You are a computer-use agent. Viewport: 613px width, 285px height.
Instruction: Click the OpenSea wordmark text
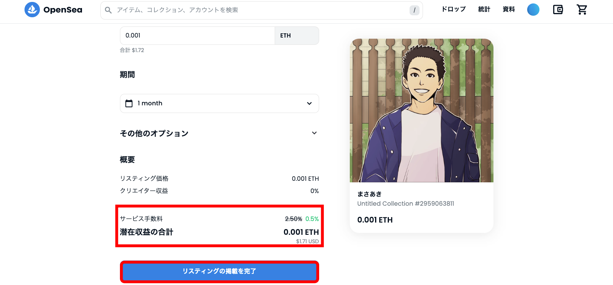(63, 10)
